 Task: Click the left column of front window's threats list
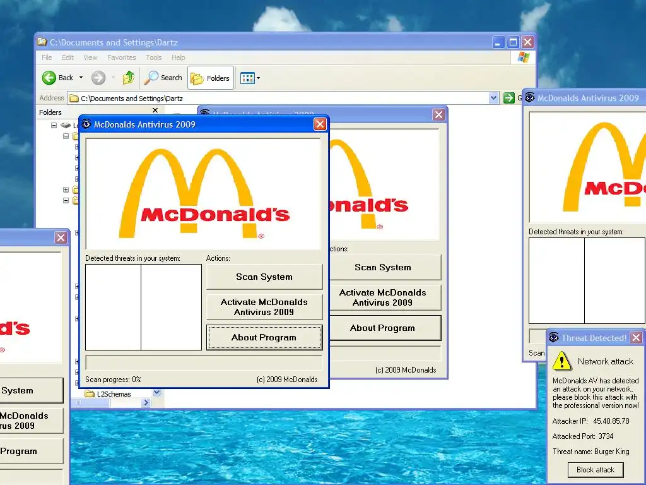click(114, 308)
